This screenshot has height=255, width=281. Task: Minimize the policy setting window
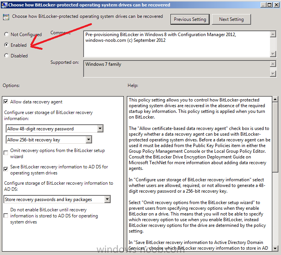pyautogui.click(x=263, y=5)
